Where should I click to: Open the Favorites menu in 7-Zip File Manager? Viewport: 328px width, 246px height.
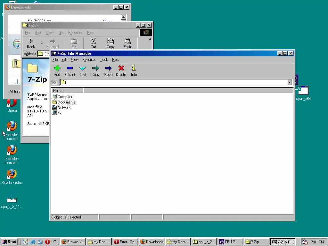tap(89, 60)
